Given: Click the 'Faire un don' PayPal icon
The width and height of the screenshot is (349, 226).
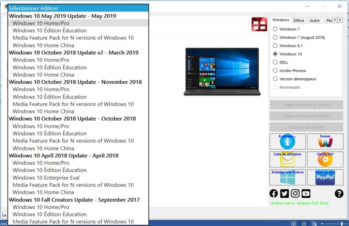Looking at the screenshot, I should [x=325, y=177].
